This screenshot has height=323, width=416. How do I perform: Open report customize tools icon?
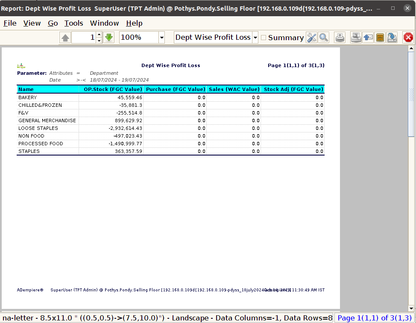point(312,38)
